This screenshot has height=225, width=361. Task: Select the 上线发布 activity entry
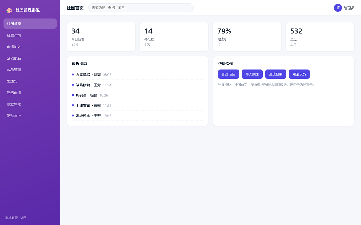click(x=137, y=105)
